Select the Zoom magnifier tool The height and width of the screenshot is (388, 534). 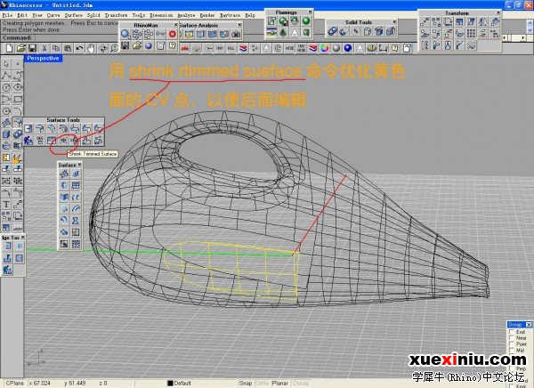click(114, 48)
